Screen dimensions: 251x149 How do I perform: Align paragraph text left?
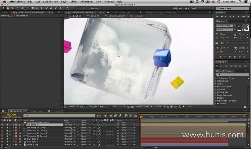pos(217,66)
